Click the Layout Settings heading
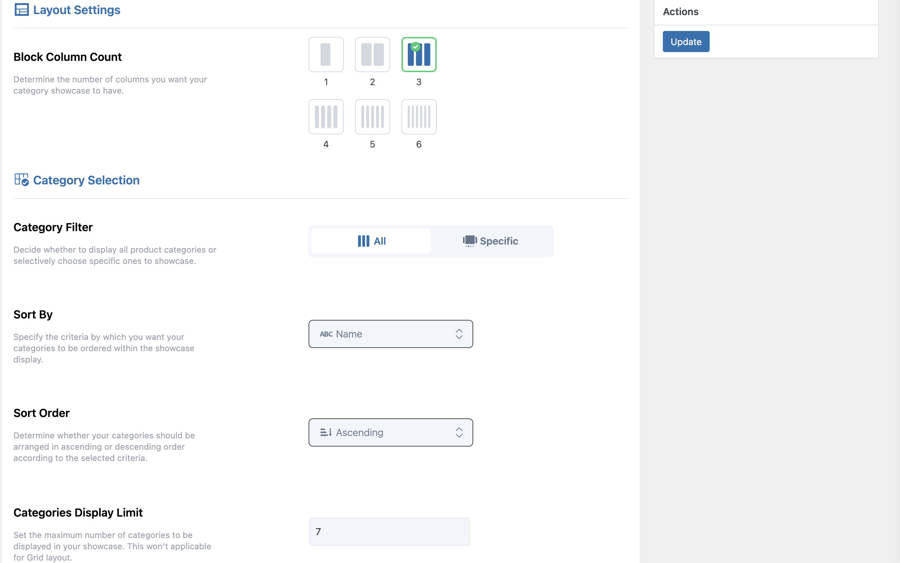900x563 pixels. pos(77,10)
